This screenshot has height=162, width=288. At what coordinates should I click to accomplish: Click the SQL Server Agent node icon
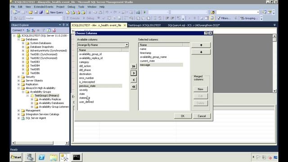coord(23,118)
